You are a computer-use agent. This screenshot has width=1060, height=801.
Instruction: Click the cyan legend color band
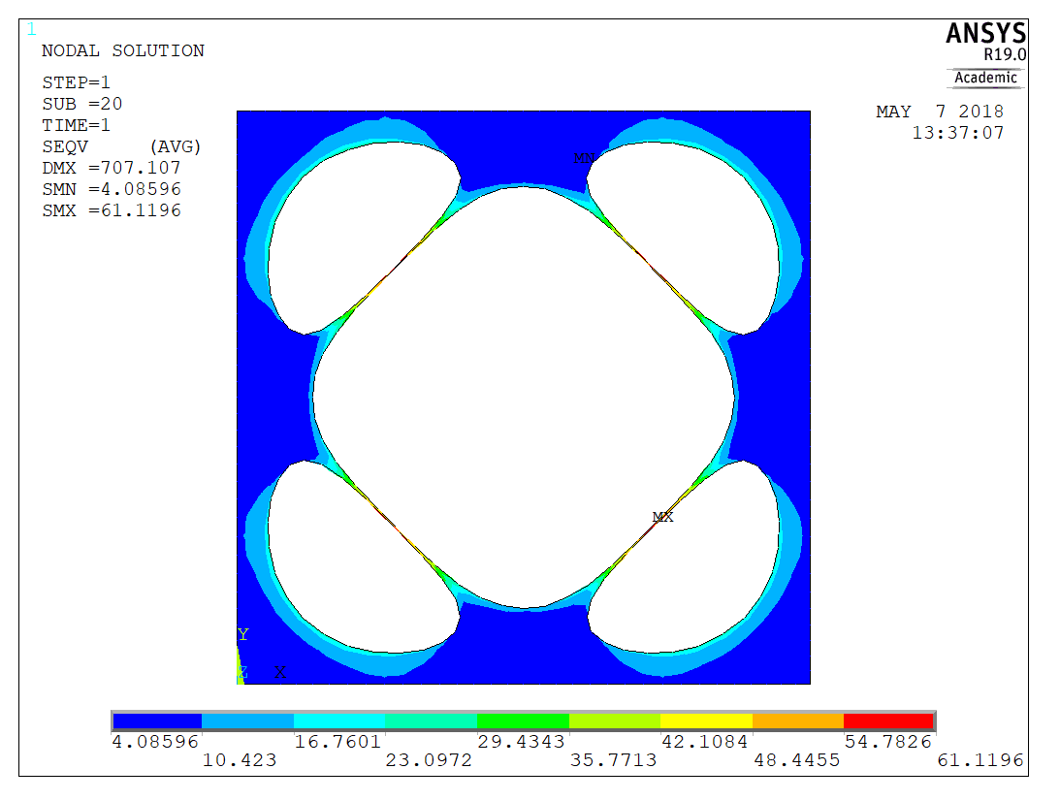[339, 721]
